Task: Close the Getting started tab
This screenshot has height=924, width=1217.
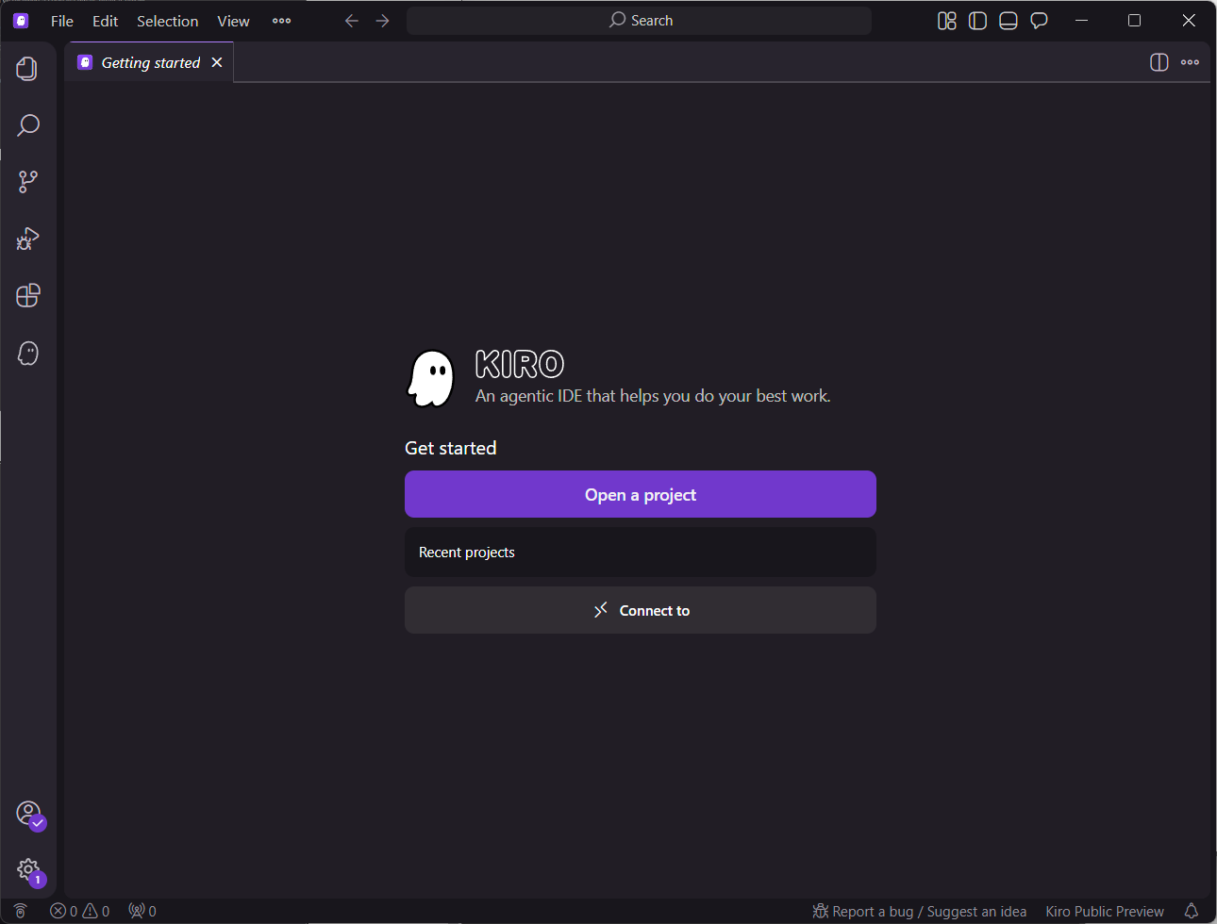Action: (217, 62)
